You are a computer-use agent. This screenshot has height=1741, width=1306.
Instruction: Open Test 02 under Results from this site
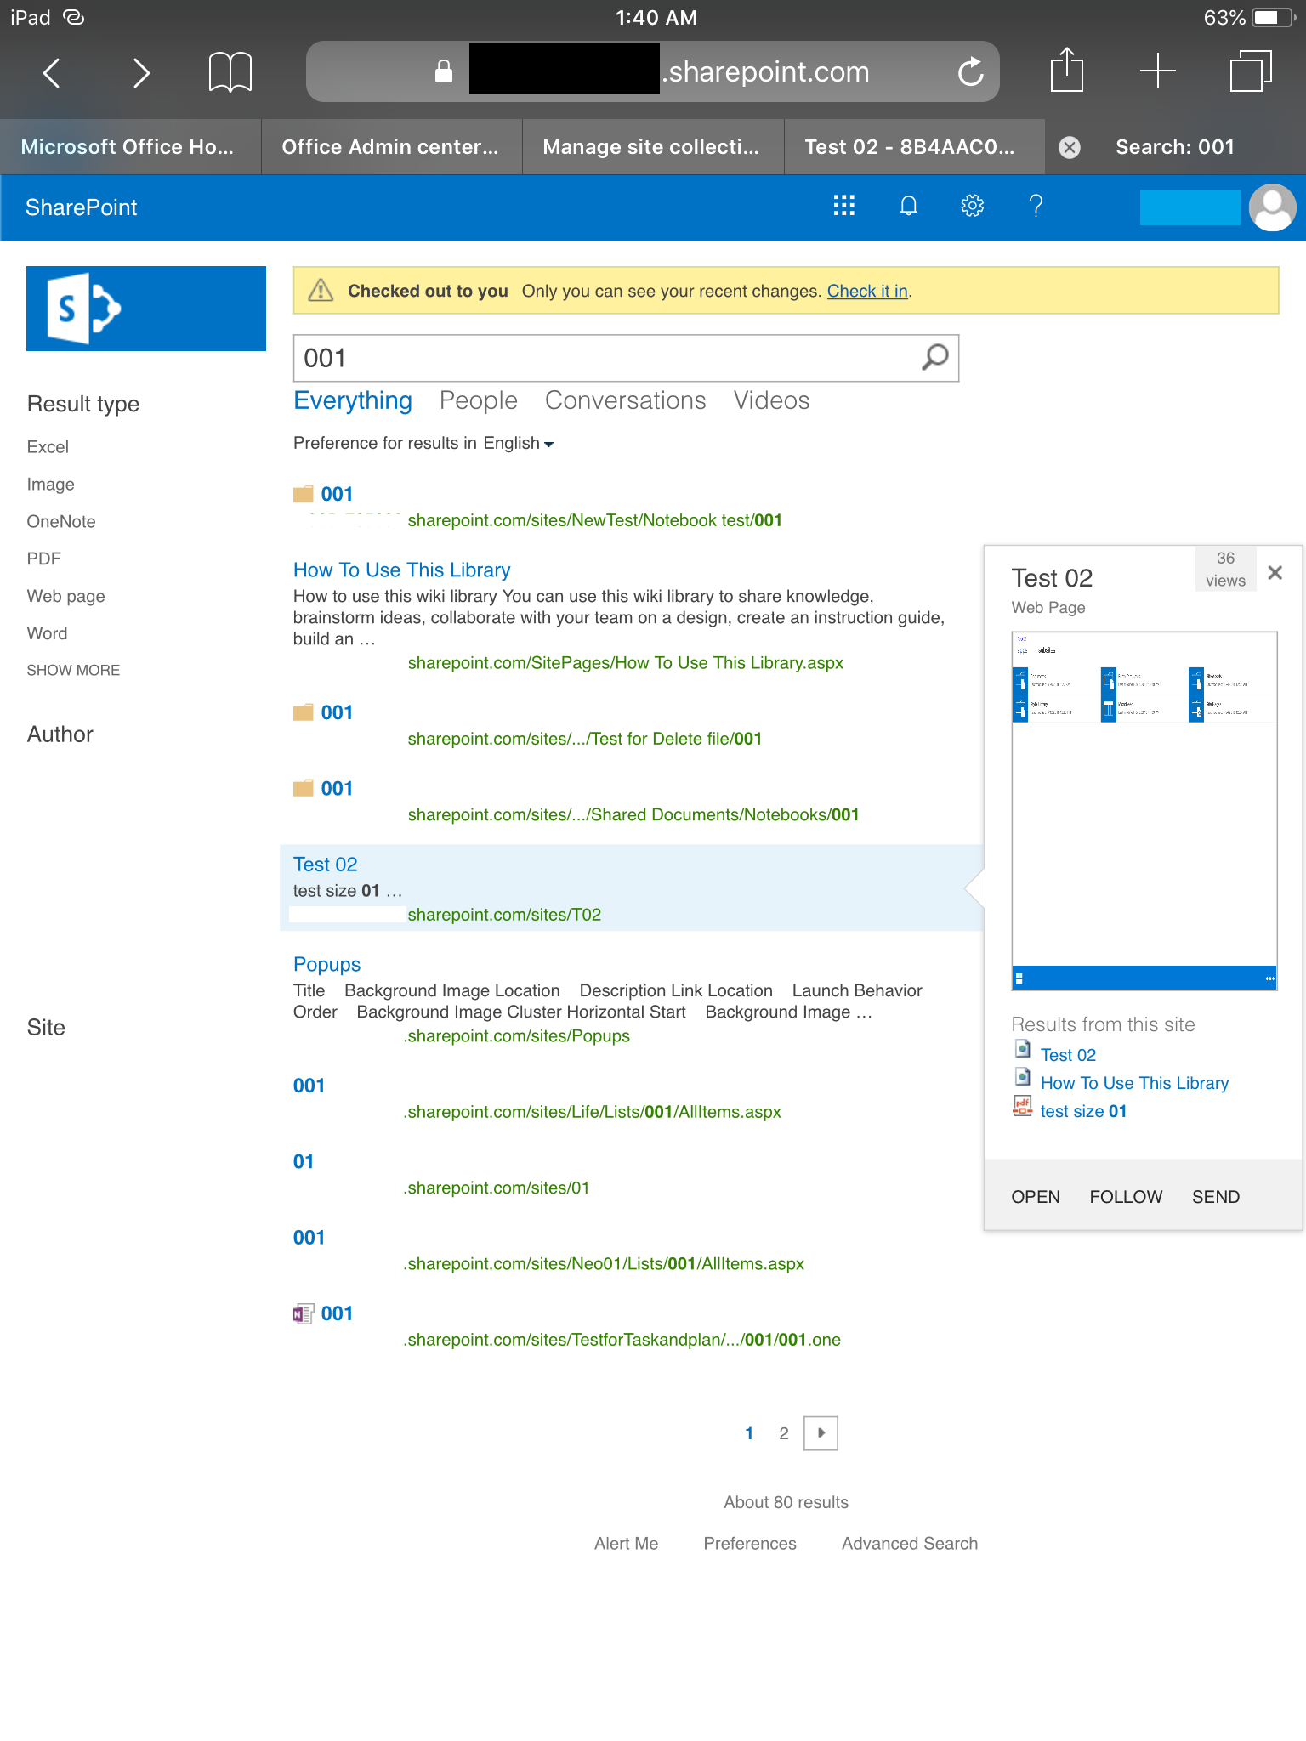point(1068,1055)
